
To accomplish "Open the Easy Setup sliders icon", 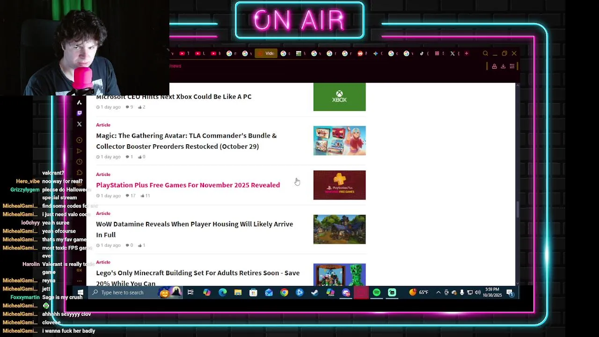I will tap(512, 66).
